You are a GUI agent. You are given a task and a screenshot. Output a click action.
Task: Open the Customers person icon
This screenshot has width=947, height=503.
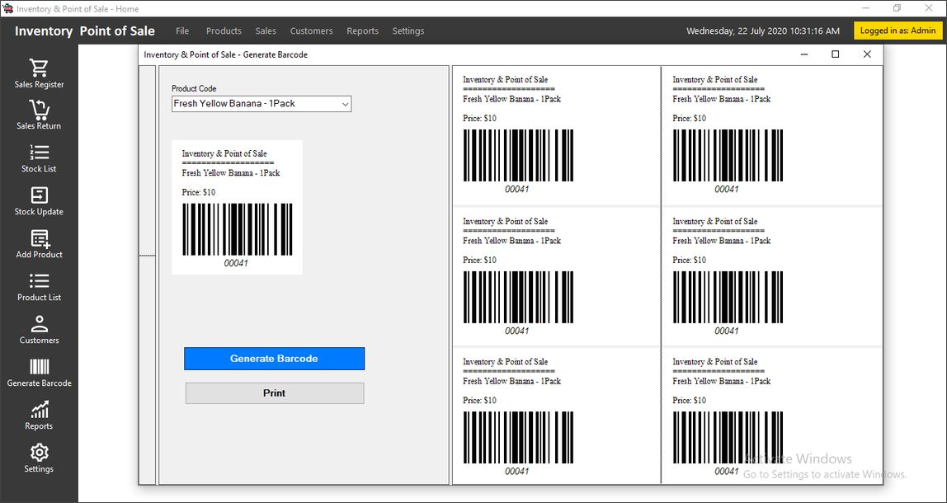(x=39, y=324)
